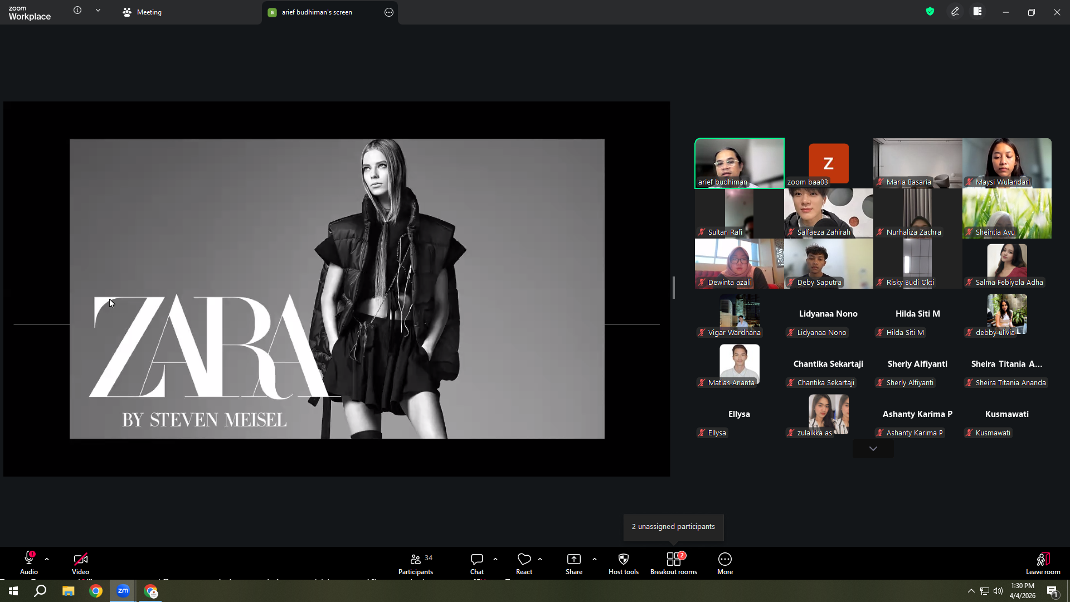Expand the Zoom Workplace dropdown arrow
The image size is (1070, 602).
(98, 11)
